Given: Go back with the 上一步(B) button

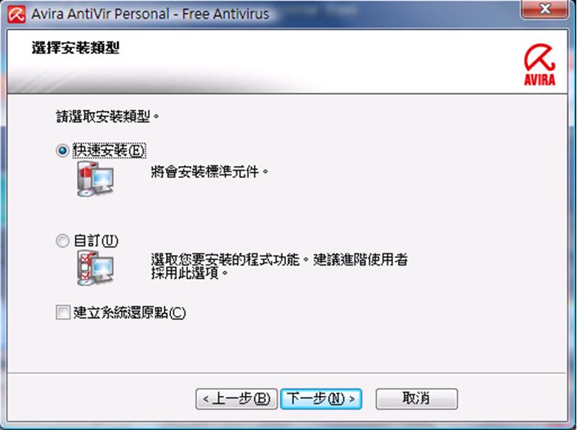Looking at the screenshot, I should (x=236, y=399).
